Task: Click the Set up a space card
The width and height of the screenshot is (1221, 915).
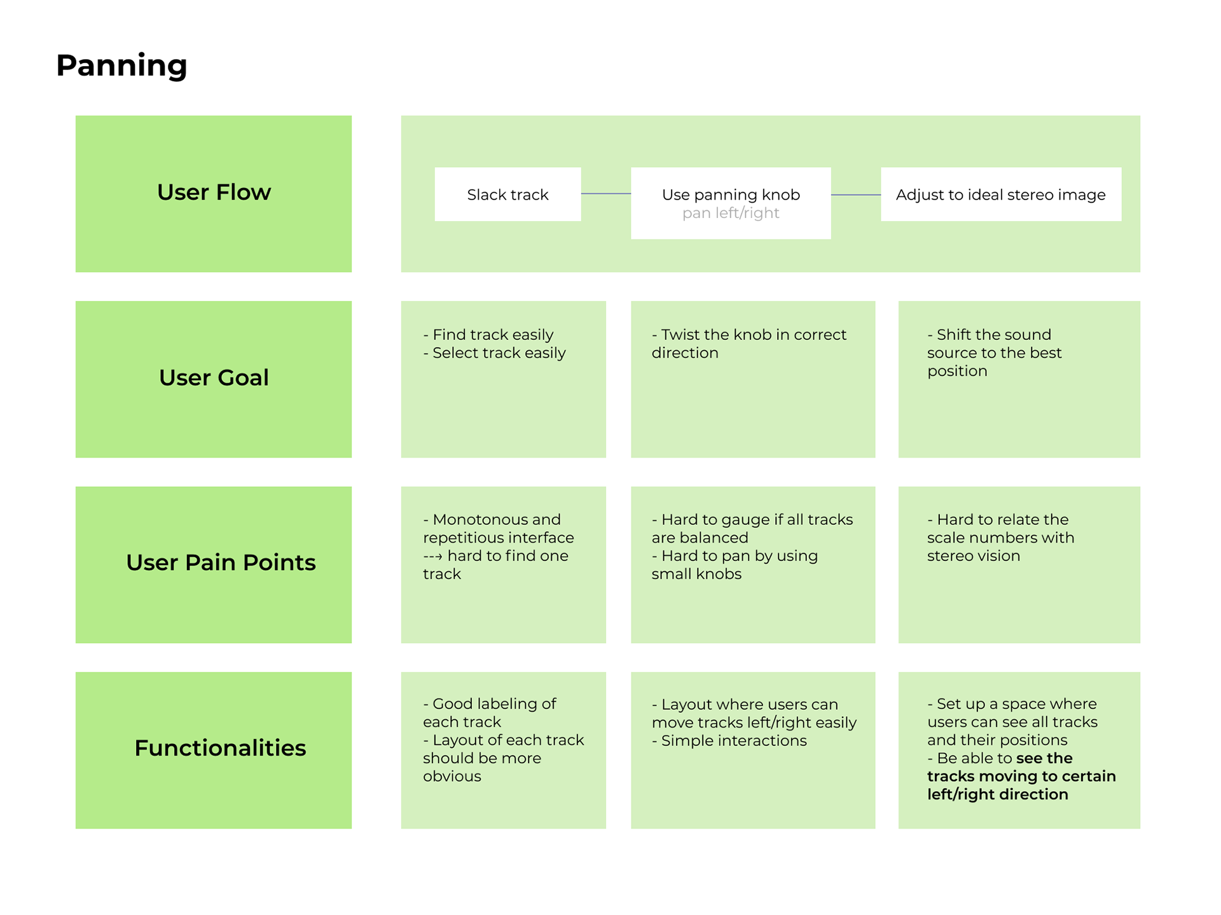Action: click(1019, 750)
